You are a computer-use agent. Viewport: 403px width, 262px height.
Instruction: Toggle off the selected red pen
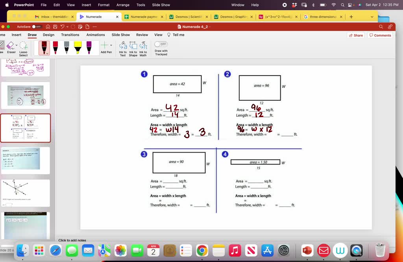pyautogui.click(x=44, y=47)
